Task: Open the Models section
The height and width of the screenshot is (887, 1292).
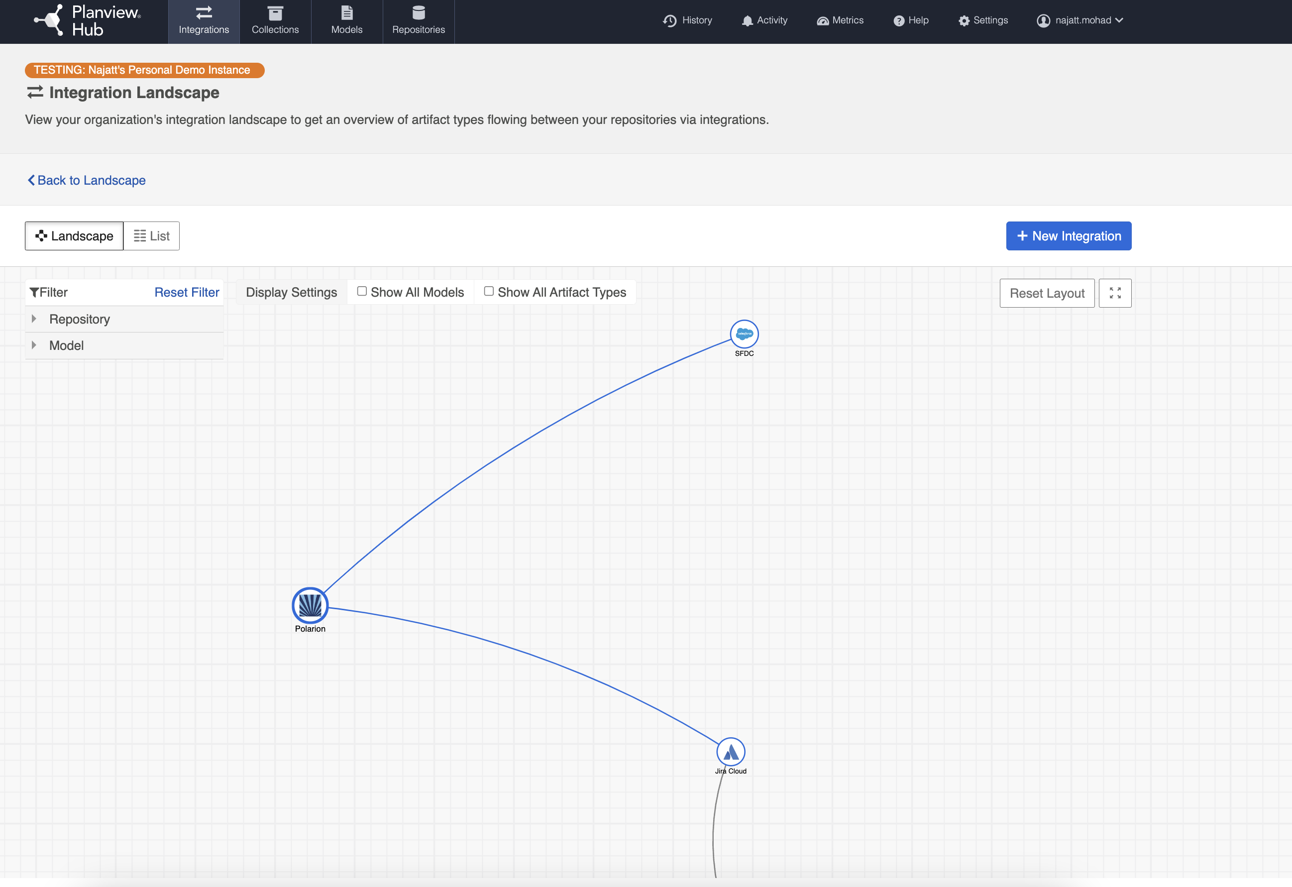Action: pyautogui.click(x=346, y=21)
